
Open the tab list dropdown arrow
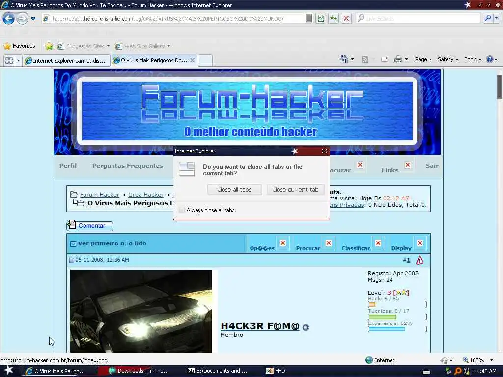18,60
